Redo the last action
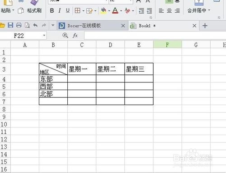This screenshot has height=173, width=226. pyautogui.click(x=44, y=25)
